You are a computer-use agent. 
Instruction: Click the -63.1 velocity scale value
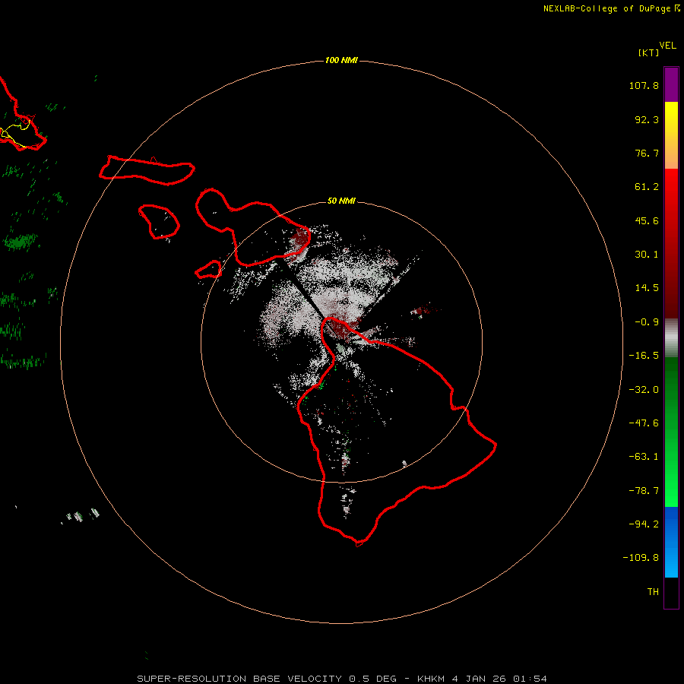pyautogui.click(x=644, y=457)
